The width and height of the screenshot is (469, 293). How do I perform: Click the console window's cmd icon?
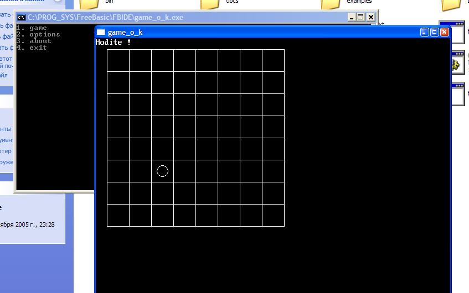point(21,17)
